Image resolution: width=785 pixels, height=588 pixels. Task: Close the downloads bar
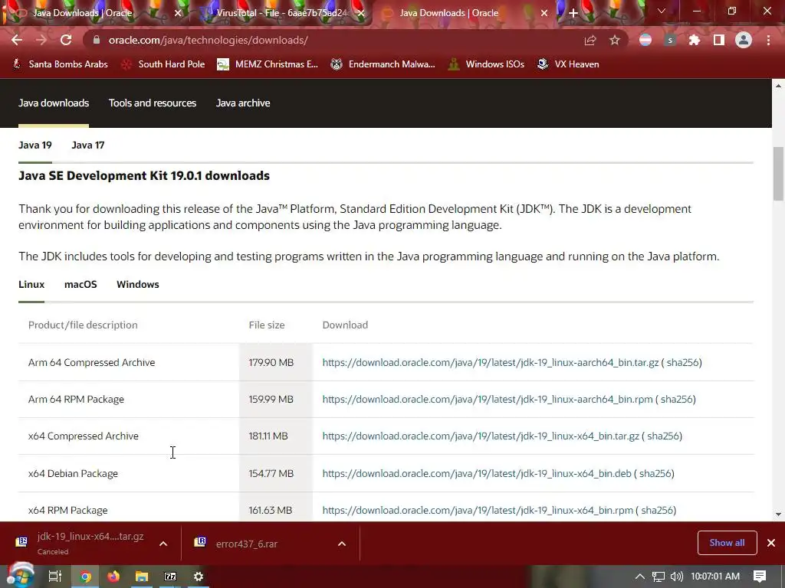(x=771, y=543)
